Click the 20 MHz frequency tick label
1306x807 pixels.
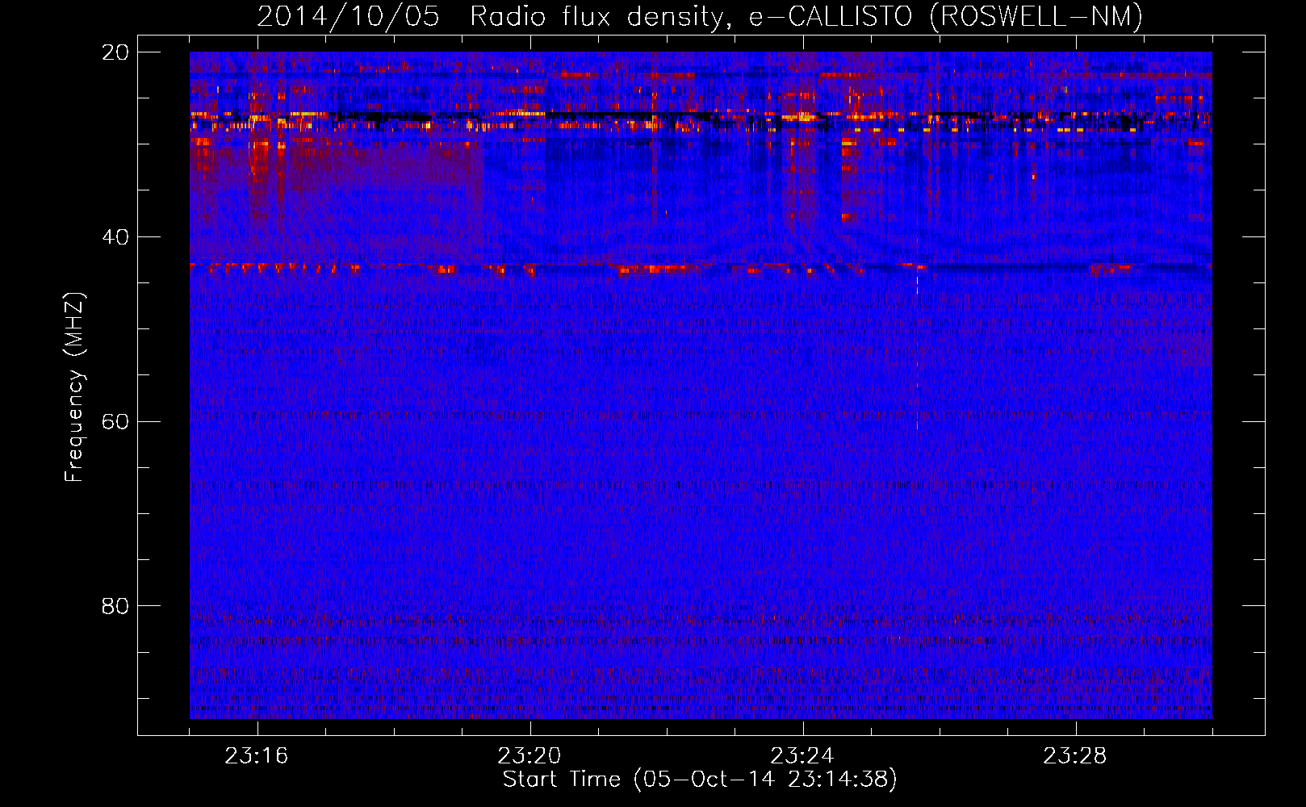pos(115,52)
